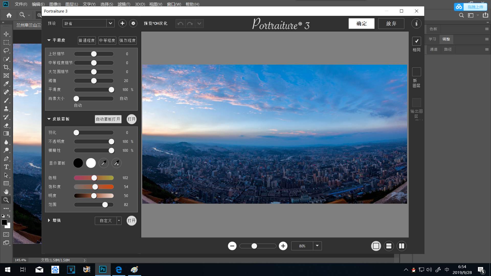
Task: Show mask on black background
Action: (78, 163)
